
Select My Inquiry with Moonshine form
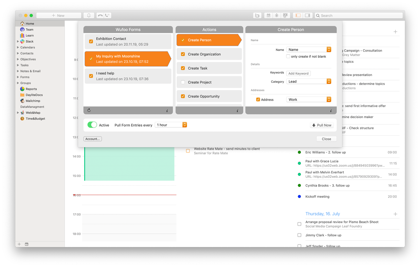[x=128, y=59]
